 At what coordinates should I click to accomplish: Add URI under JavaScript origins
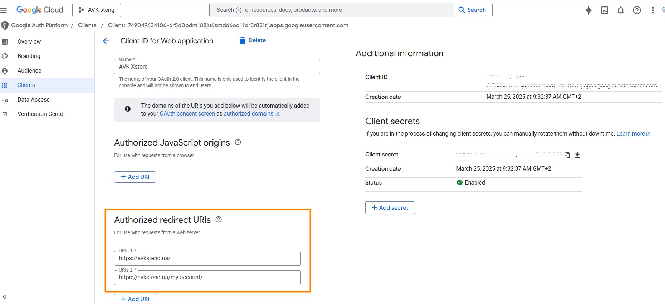pyautogui.click(x=135, y=177)
